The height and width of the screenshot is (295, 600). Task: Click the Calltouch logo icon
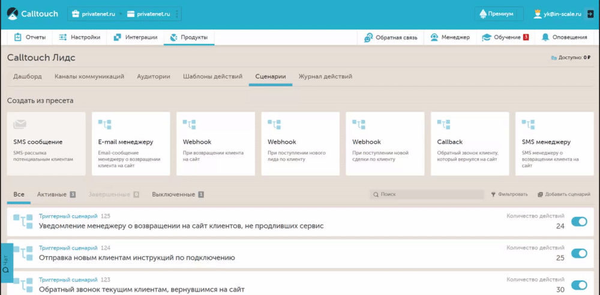coord(13,14)
